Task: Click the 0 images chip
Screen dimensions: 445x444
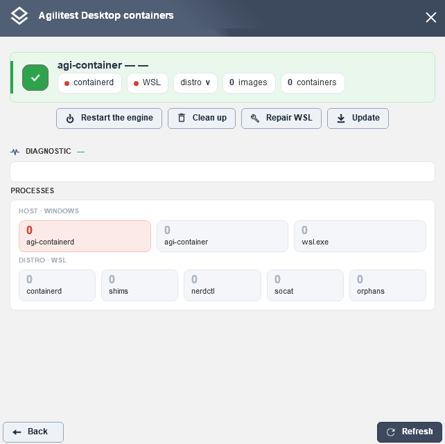Action: 249,83
